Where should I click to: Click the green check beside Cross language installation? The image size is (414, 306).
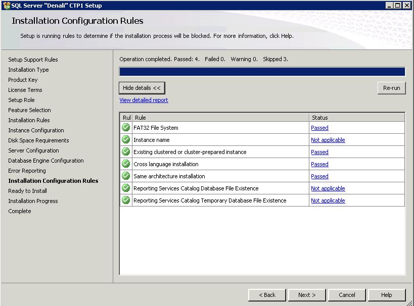point(126,164)
